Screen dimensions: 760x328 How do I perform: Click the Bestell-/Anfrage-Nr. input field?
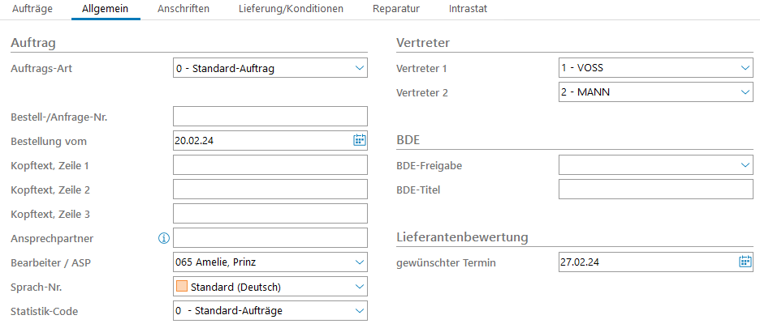pos(270,117)
